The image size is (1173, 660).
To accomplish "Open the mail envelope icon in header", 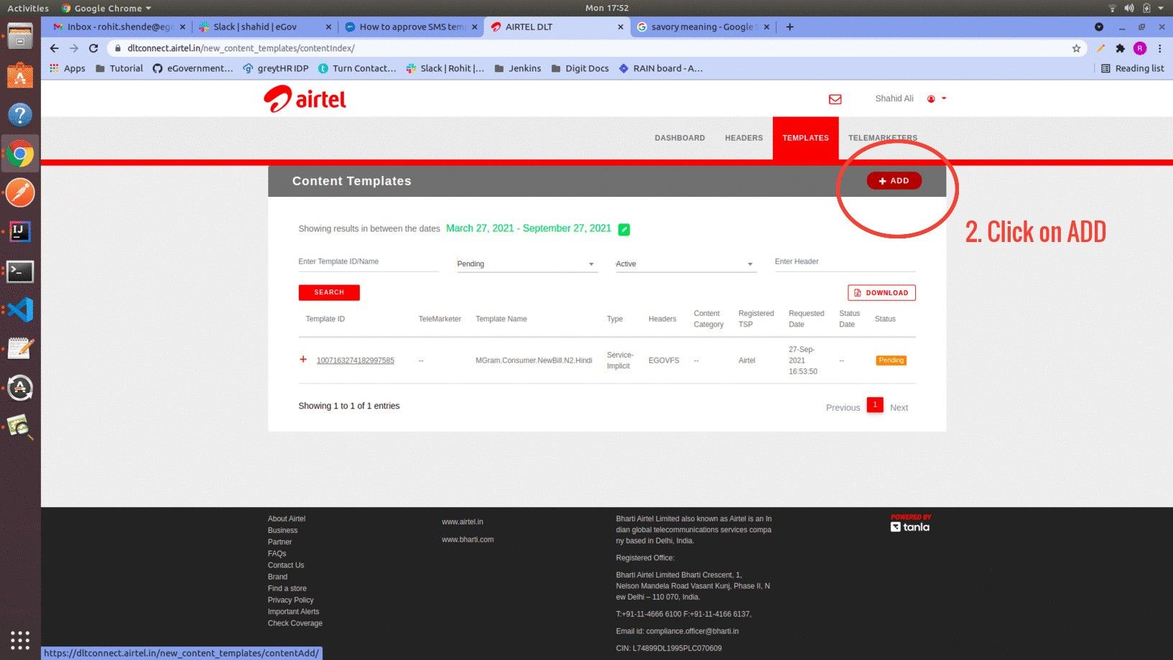I will 835,99.
